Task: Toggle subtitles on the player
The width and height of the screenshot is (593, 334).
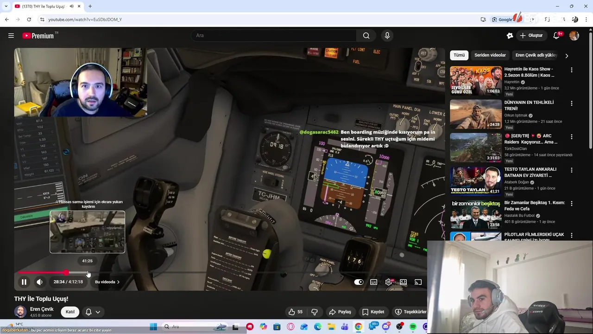Action: coord(373,282)
